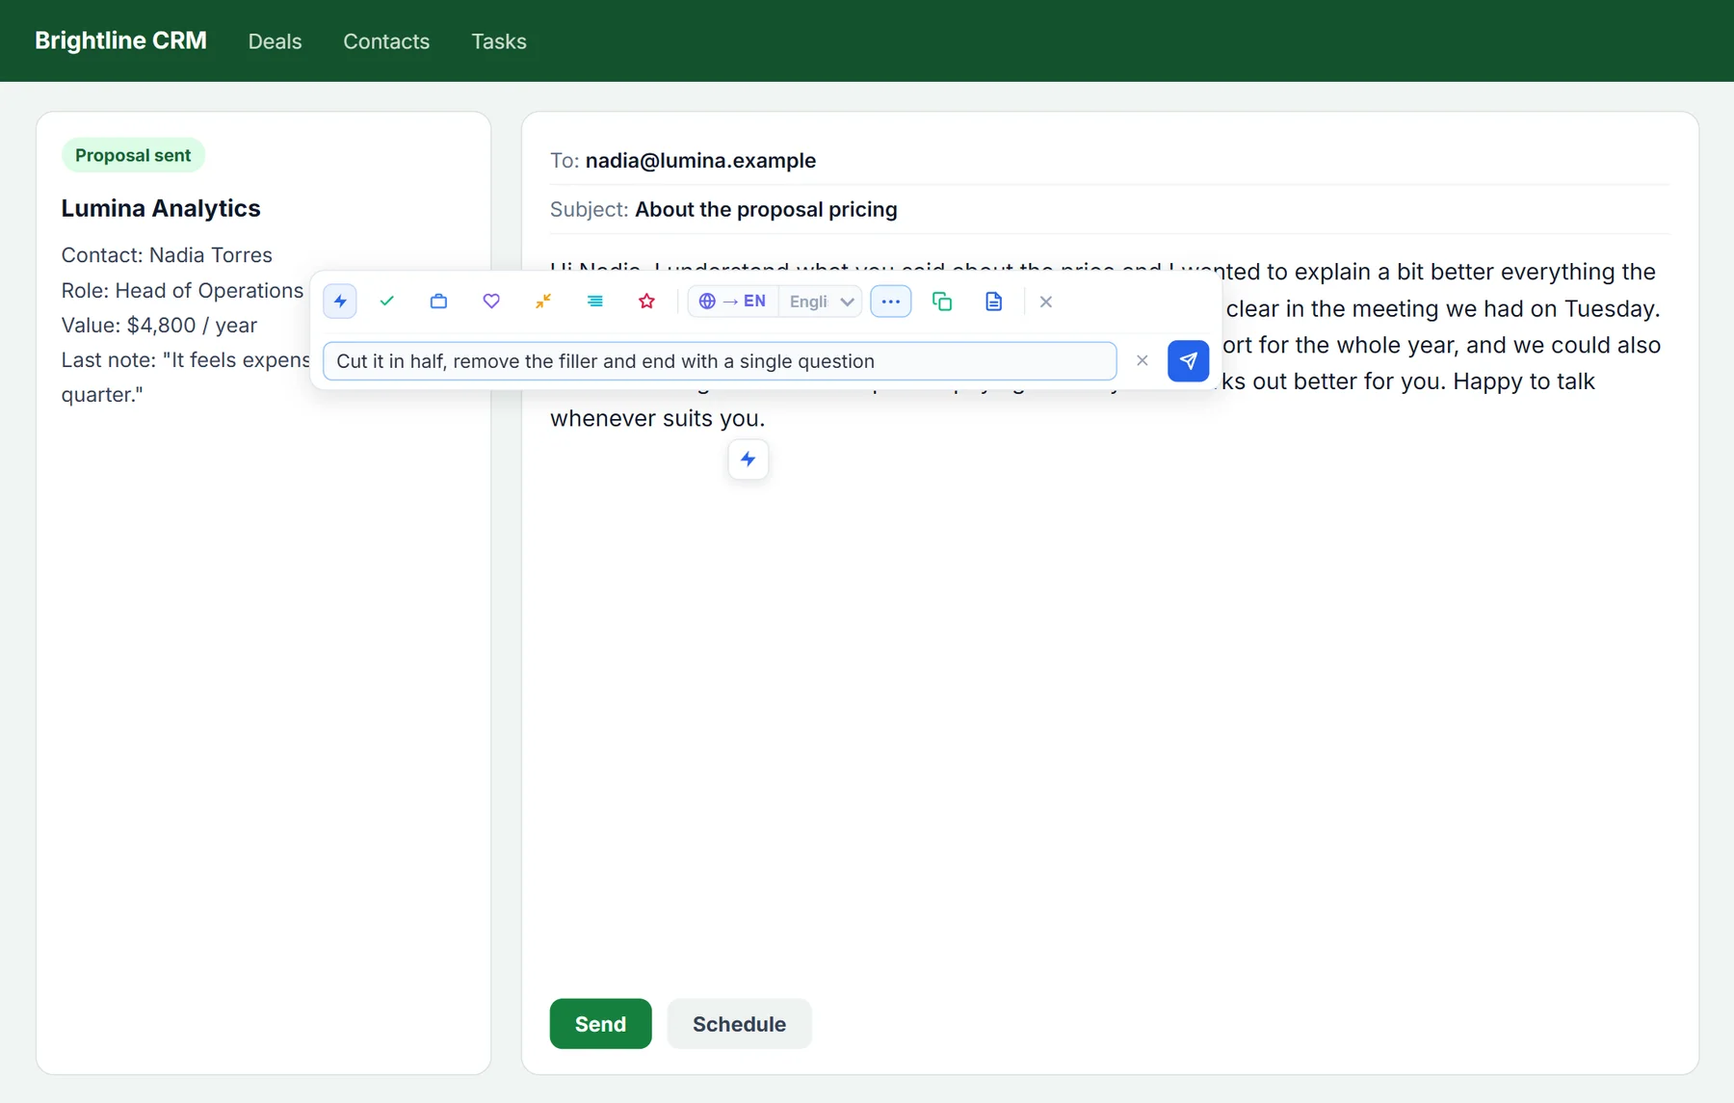Click the floating lightning button below the email

click(749, 460)
